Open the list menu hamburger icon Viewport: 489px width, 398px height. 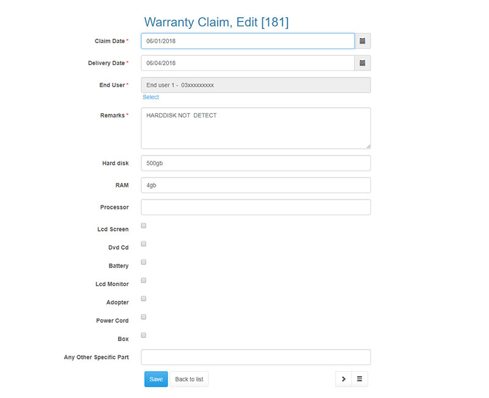pos(359,379)
